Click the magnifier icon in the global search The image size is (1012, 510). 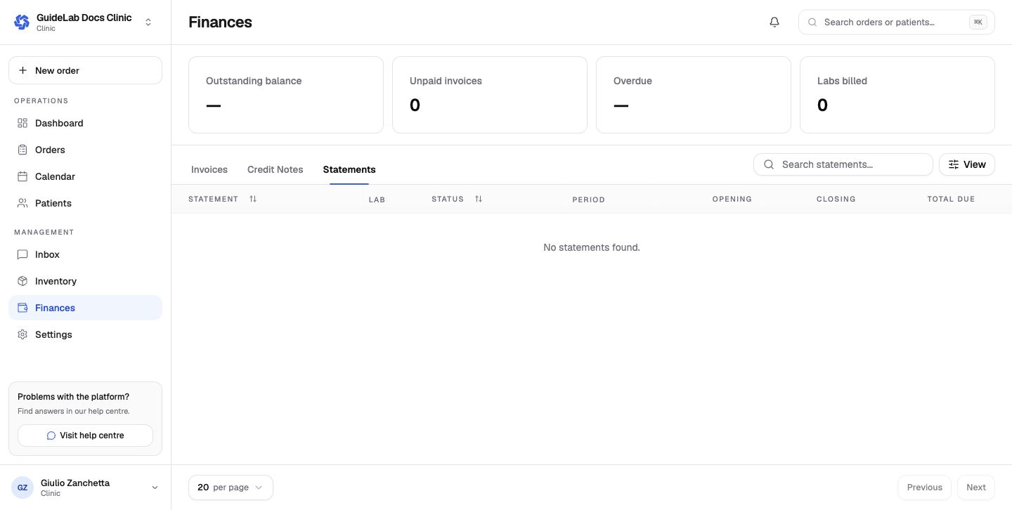[812, 22]
